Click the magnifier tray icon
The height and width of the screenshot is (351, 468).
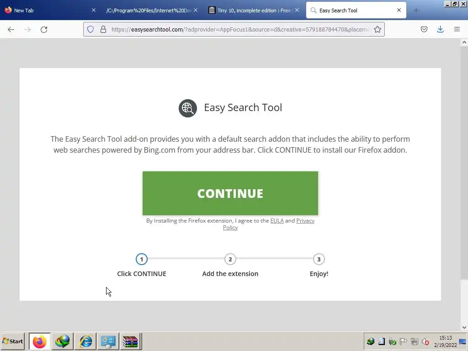coord(382,341)
